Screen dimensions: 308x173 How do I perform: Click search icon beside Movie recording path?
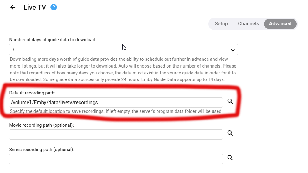[x=230, y=133]
